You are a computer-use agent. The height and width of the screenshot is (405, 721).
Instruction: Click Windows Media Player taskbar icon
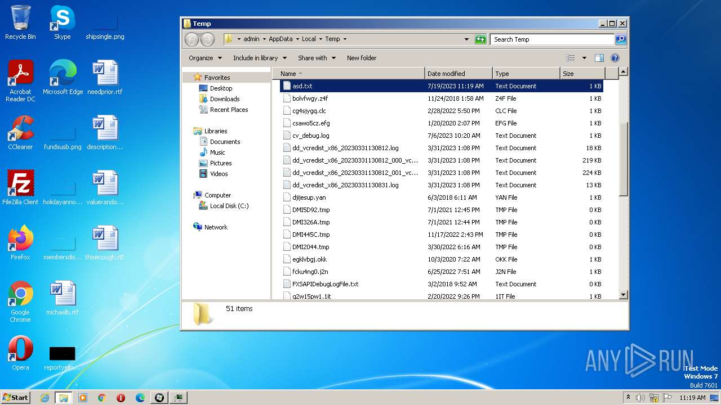tap(83, 398)
